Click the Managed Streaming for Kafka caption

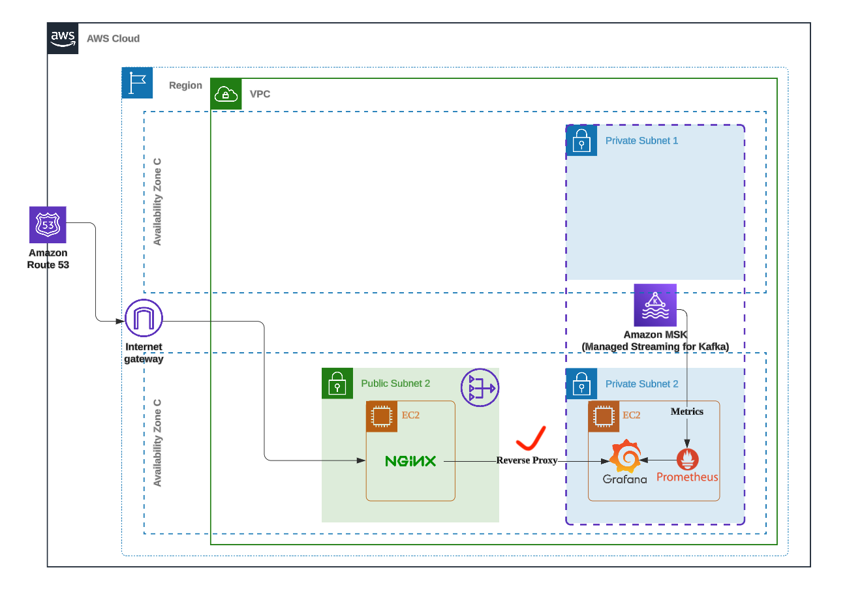tap(655, 346)
